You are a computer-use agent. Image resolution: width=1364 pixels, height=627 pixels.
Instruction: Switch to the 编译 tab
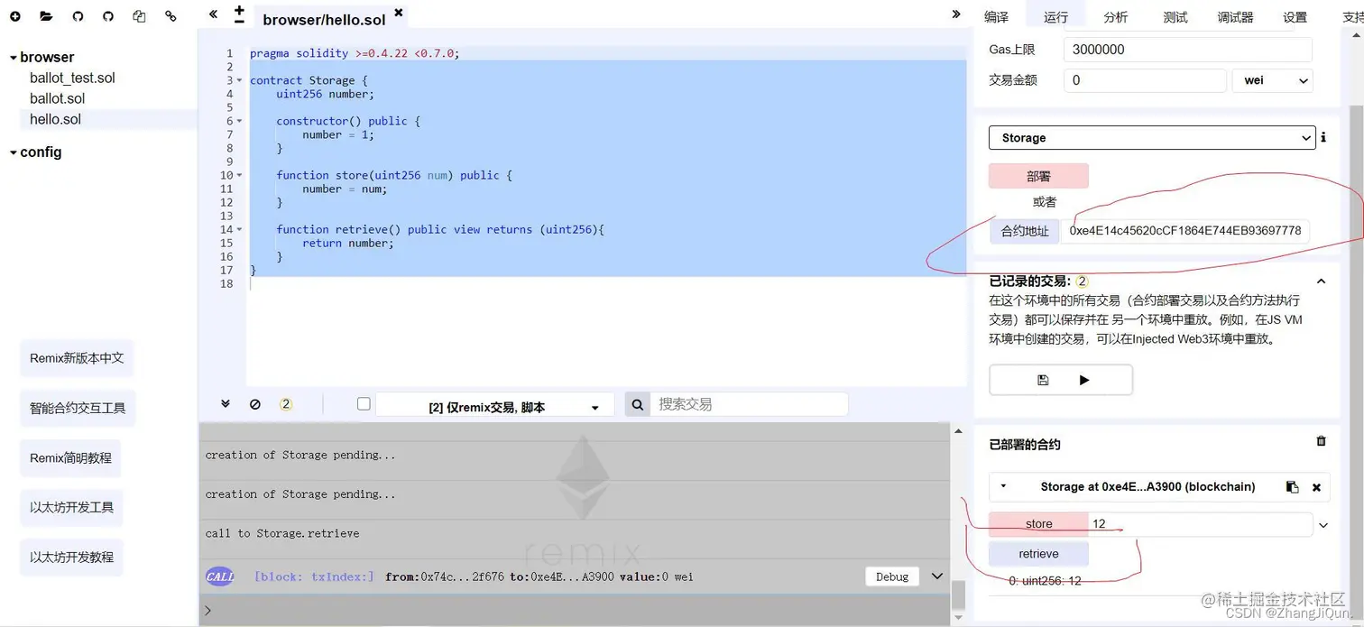point(996,16)
